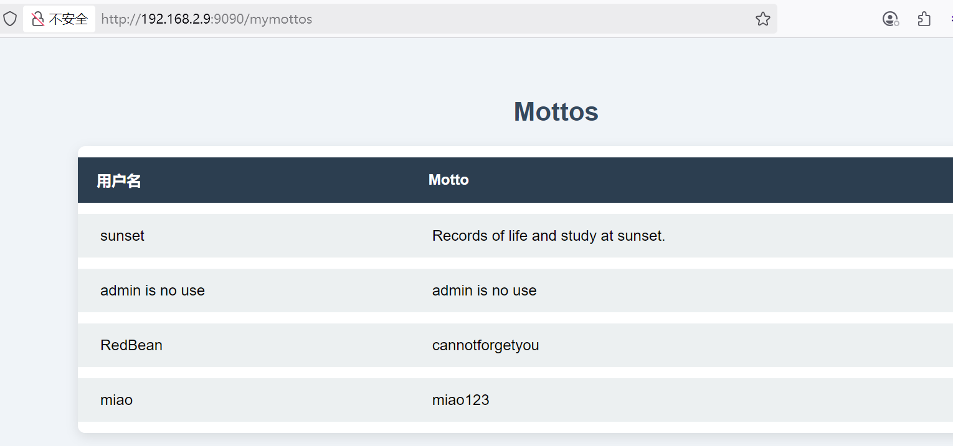The image size is (953, 446).
Task: Click the empty space in the address bar
Action: (x=529, y=19)
